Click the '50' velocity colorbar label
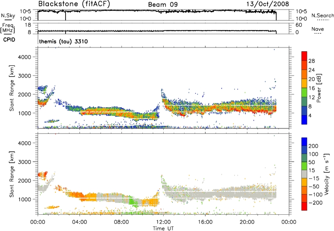The width and height of the screenshot is (334, 231). click(311, 162)
